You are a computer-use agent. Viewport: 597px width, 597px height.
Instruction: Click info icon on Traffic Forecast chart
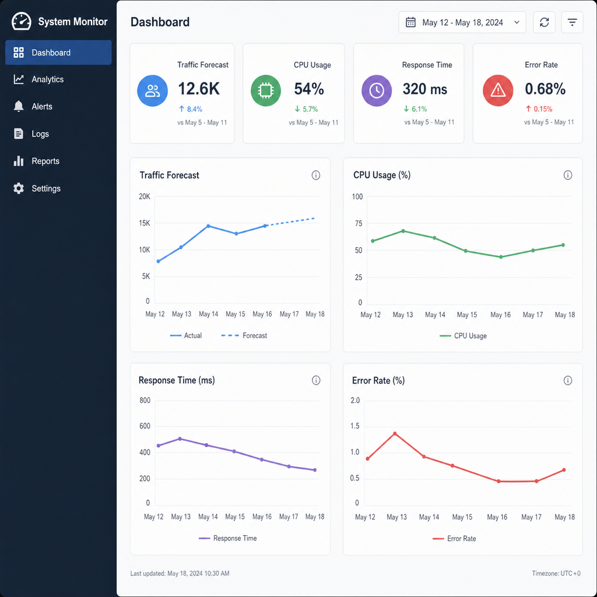click(x=315, y=175)
